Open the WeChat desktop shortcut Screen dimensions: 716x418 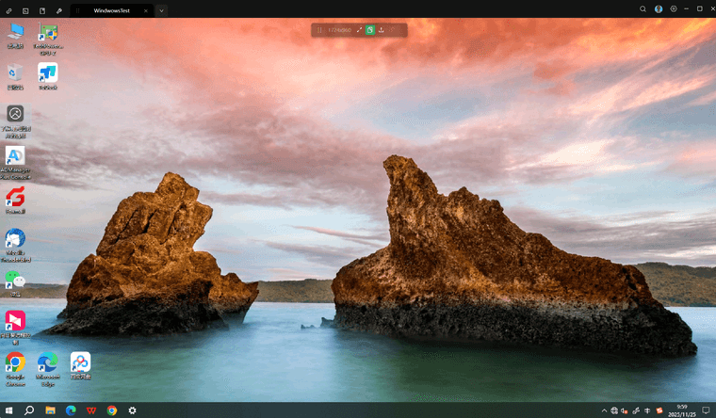pyautogui.click(x=15, y=279)
